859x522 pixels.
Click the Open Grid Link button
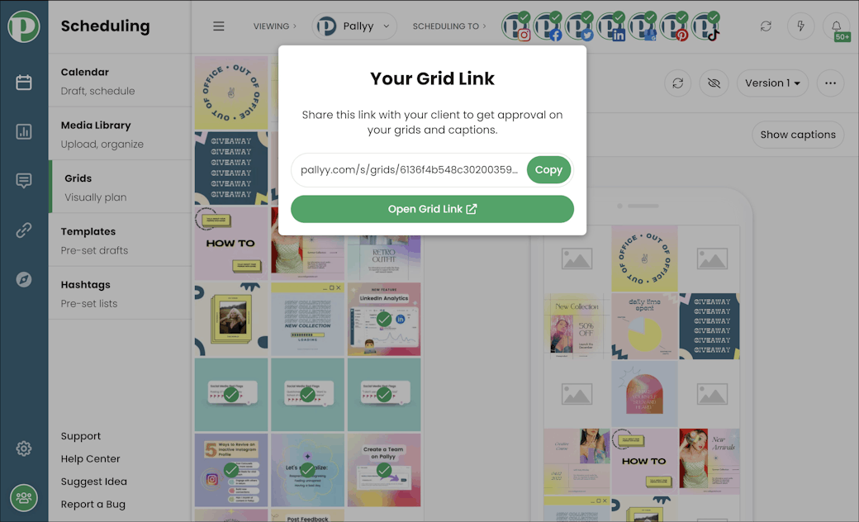pos(432,209)
